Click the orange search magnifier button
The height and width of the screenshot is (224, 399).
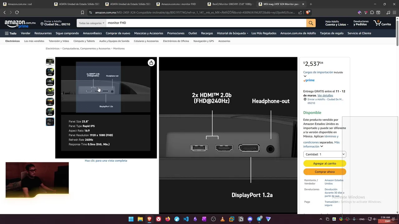coord(311,23)
